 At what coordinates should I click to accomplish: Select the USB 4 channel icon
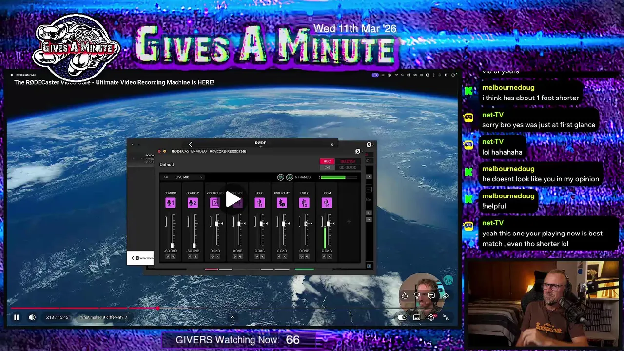tap(327, 203)
